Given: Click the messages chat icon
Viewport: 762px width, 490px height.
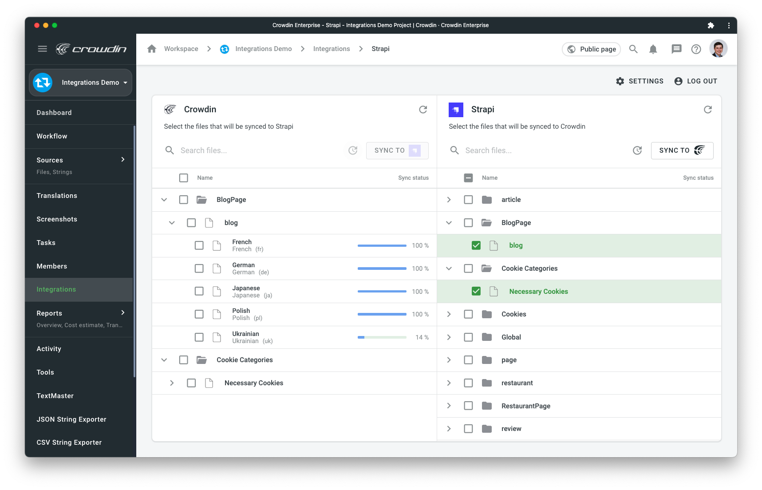Looking at the screenshot, I should point(676,49).
